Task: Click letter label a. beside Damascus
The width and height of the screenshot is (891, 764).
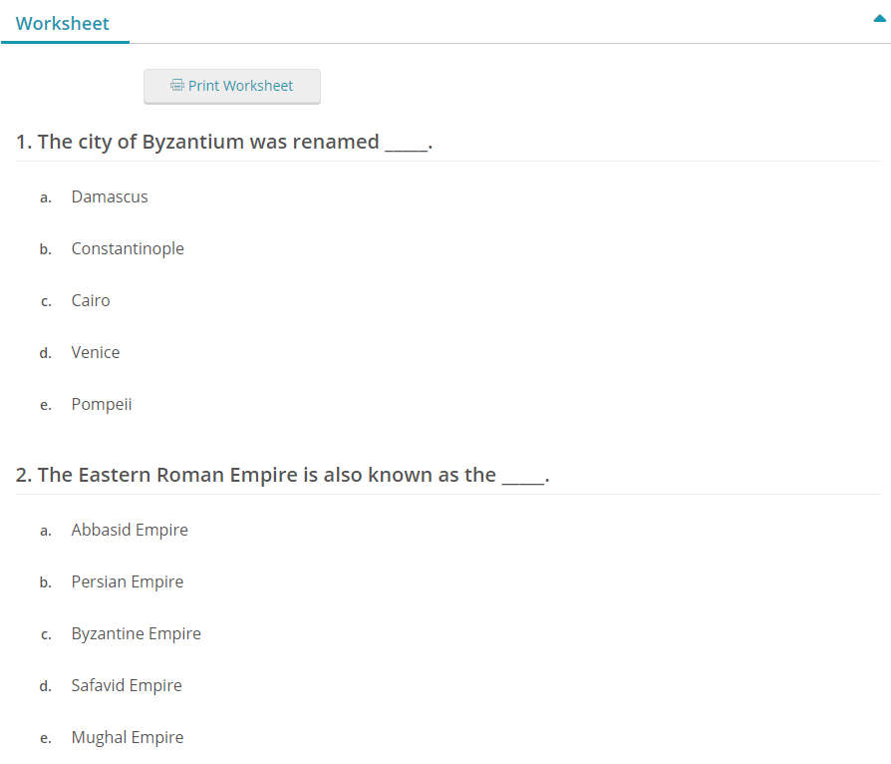Action: pyautogui.click(x=46, y=197)
